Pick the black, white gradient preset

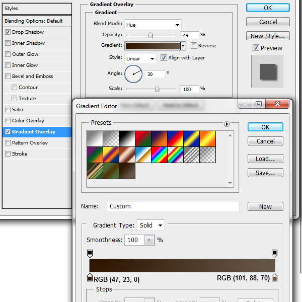click(127, 138)
